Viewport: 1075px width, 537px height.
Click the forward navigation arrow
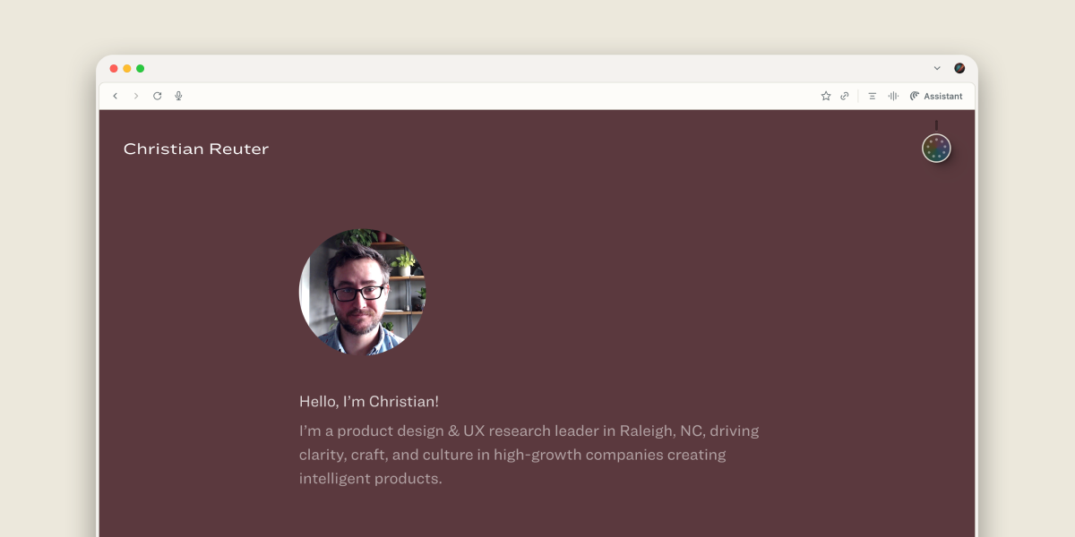[136, 96]
